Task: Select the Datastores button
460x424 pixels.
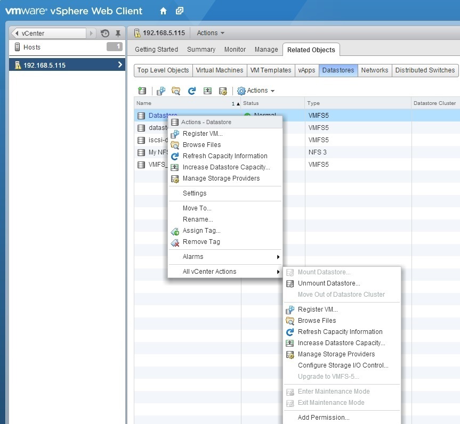Action: click(338, 70)
